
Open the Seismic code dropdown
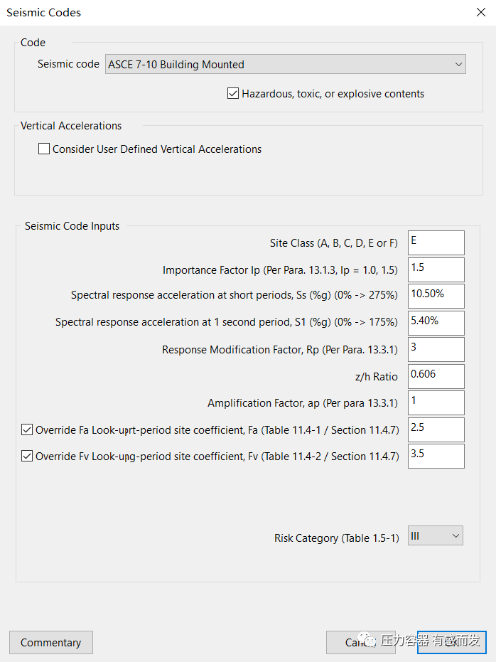click(x=285, y=65)
